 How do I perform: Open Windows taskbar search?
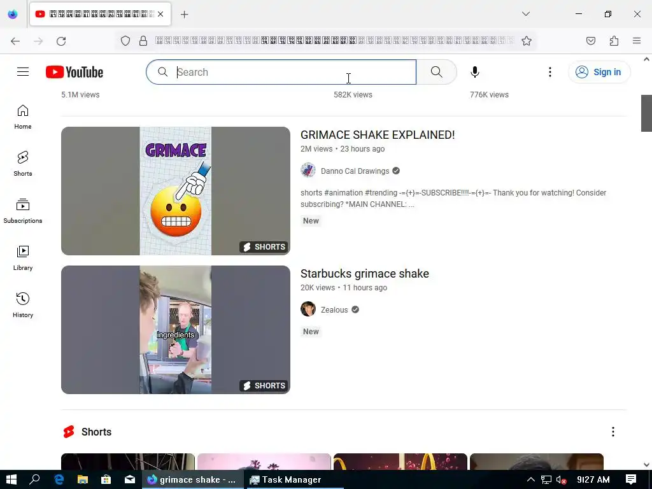click(34, 479)
